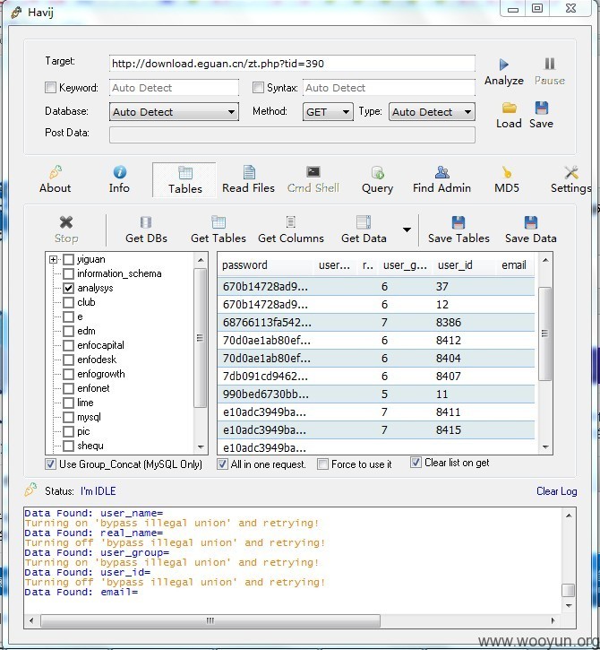Click the Target URL field
The width and height of the screenshot is (600, 650).
[x=292, y=64]
